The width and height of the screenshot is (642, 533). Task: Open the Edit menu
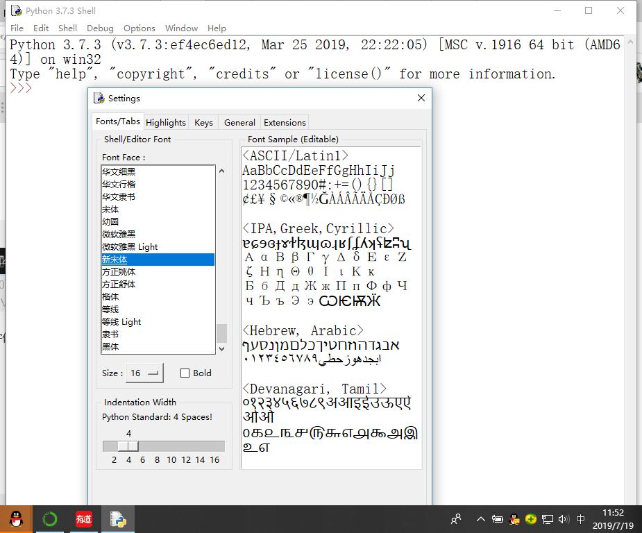tap(41, 28)
